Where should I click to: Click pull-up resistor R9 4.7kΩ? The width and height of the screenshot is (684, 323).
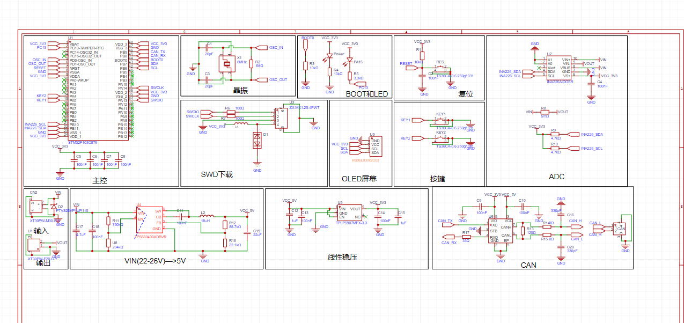[554, 134]
